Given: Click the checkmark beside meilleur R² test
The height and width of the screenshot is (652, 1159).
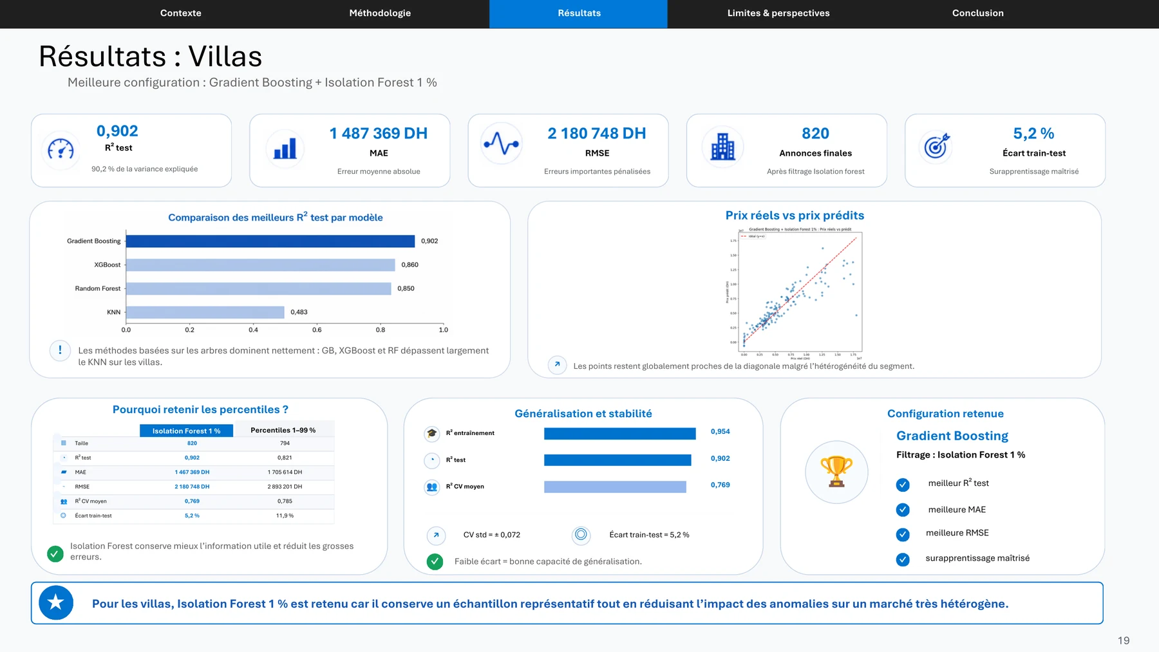Looking at the screenshot, I should point(903,484).
